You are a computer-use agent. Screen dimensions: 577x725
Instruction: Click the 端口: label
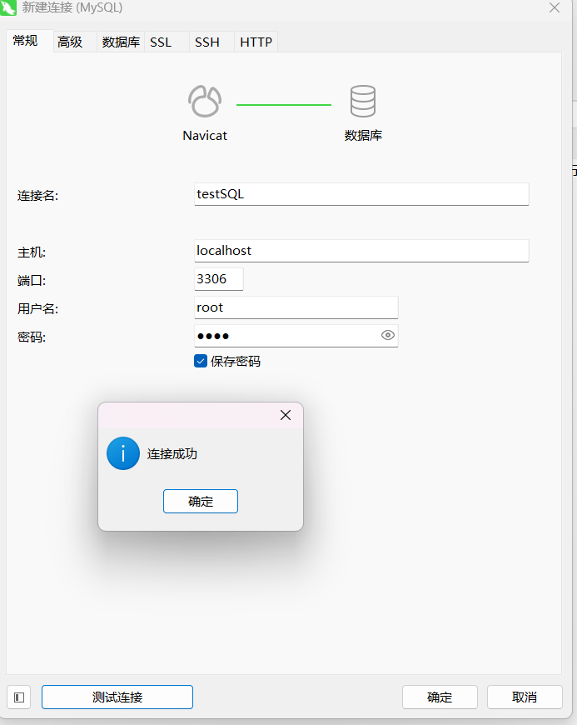32,281
